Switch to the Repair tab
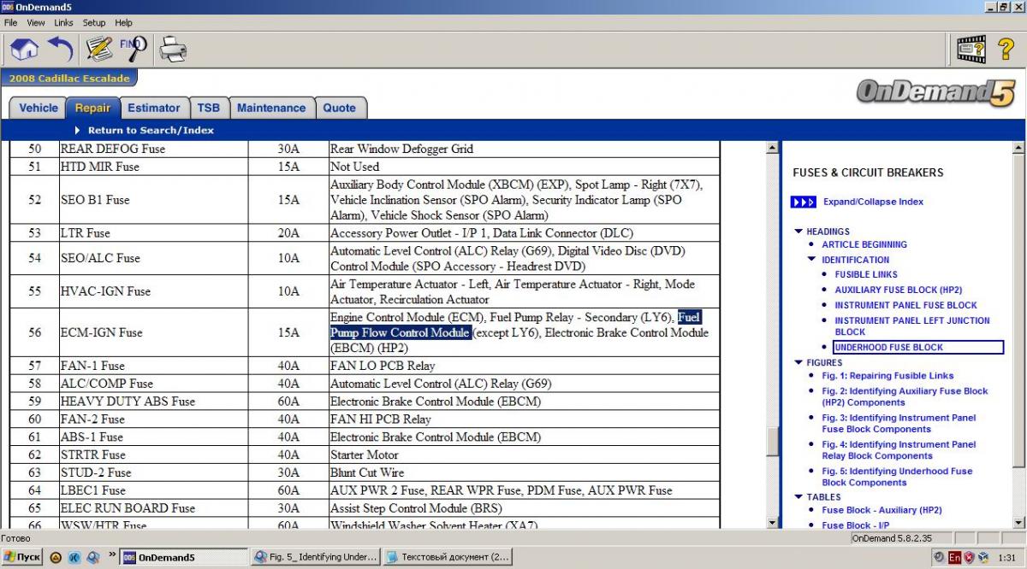The image size is (1027, 569). [92, 108]
